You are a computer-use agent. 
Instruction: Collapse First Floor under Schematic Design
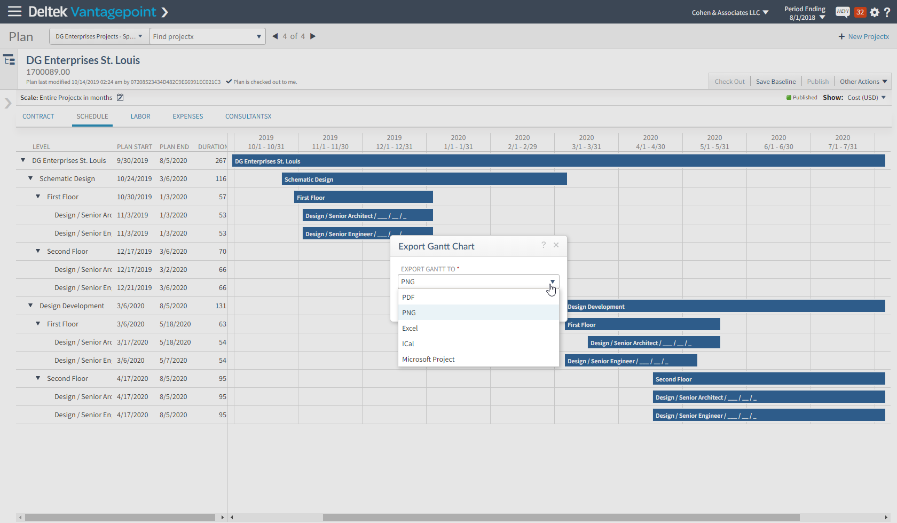coord(38,197)
